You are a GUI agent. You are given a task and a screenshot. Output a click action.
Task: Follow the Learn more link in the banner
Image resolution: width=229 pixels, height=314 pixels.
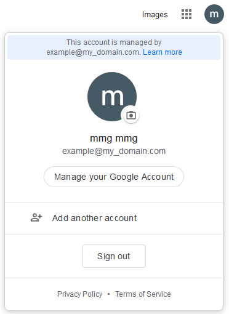(x=163, y=52)
